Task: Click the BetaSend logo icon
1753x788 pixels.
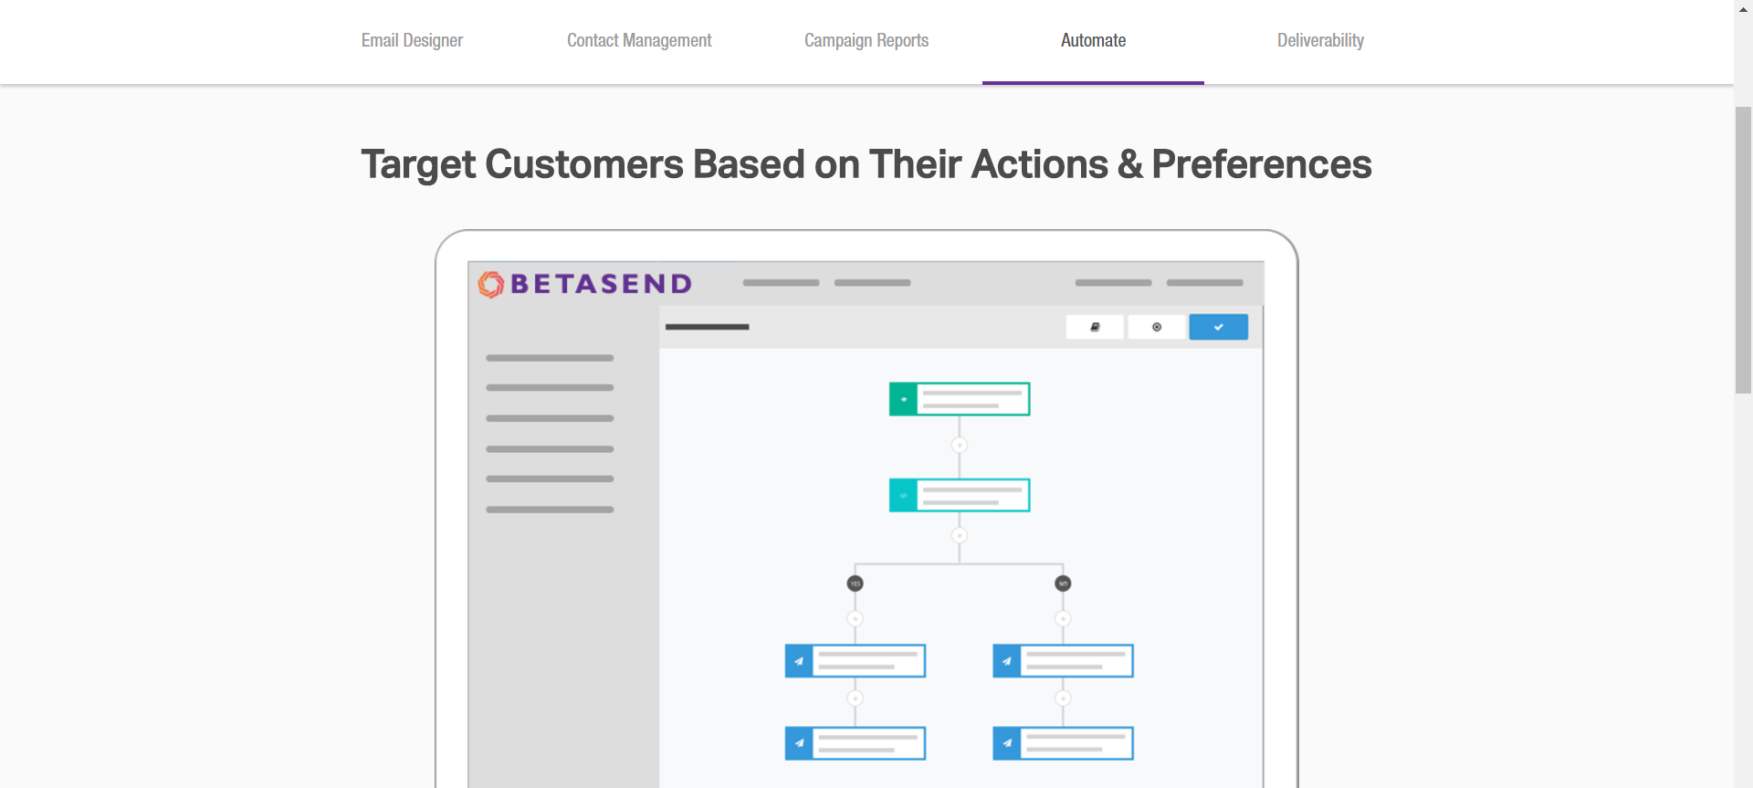Action: pos(490,283)
